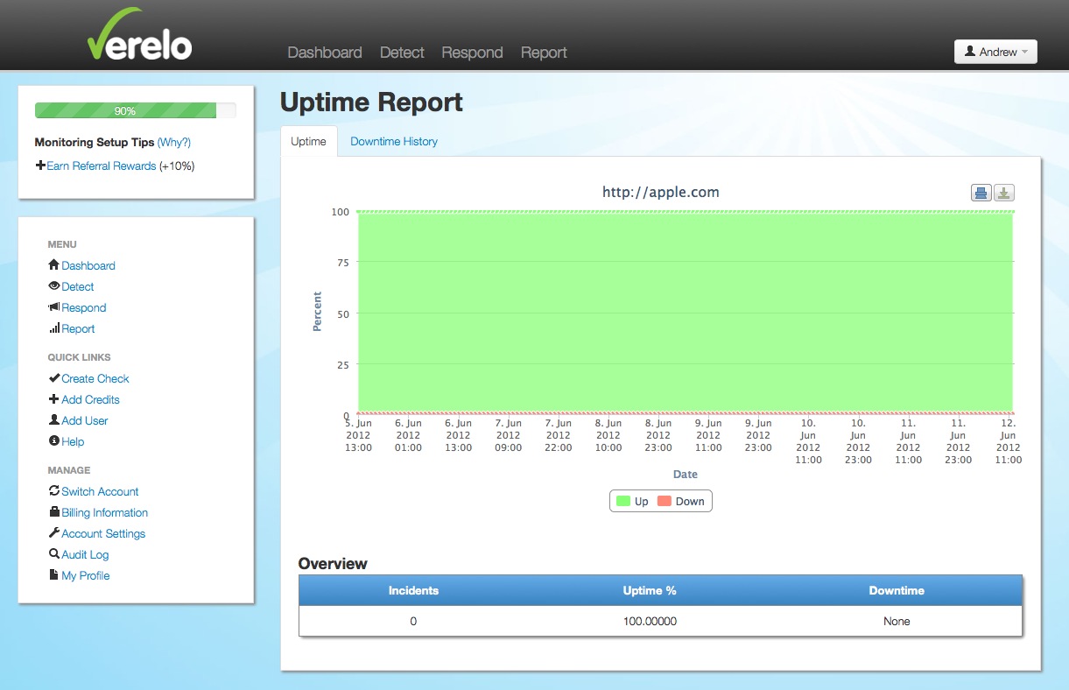Click the print chart icon

pyautogui.click(x=981, y=193)
